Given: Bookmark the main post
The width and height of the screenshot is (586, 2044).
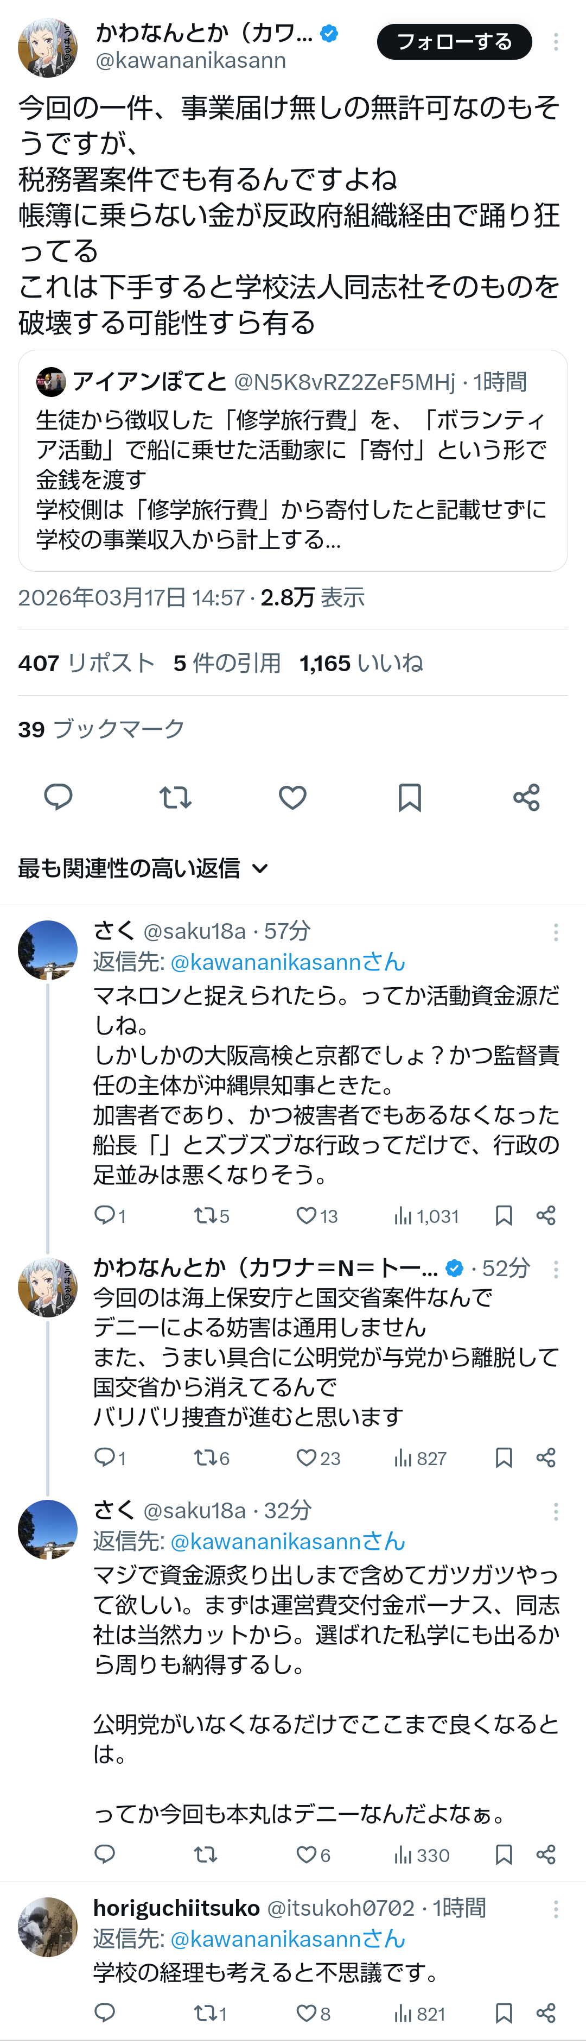Looking at the screenshot, I should pyautogui.click(x=409, y=797).
